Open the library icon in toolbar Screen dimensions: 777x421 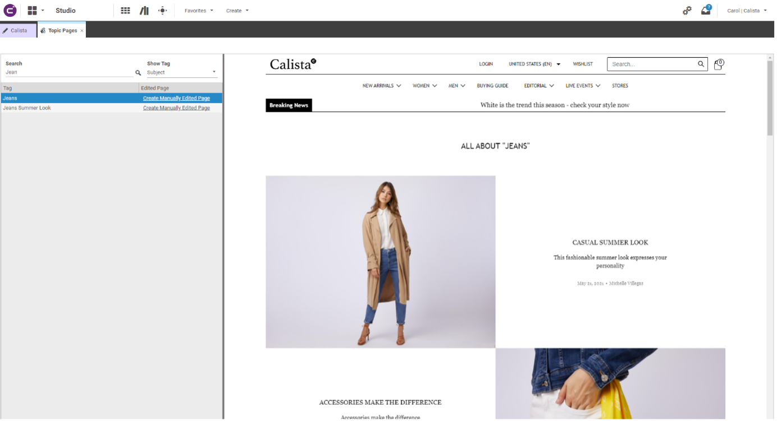[x=144, y=11]
